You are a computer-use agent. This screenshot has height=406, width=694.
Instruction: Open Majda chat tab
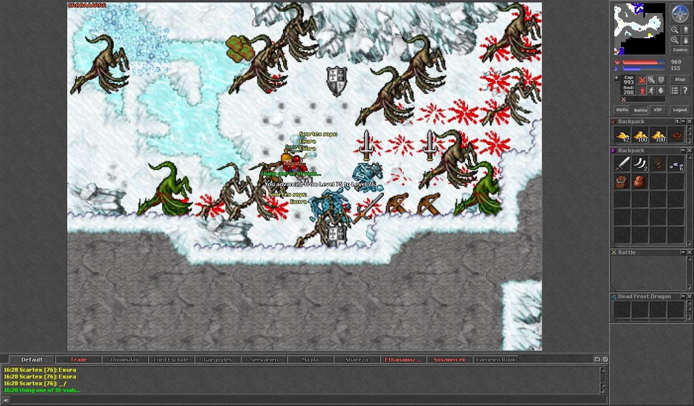coord(310,360)
